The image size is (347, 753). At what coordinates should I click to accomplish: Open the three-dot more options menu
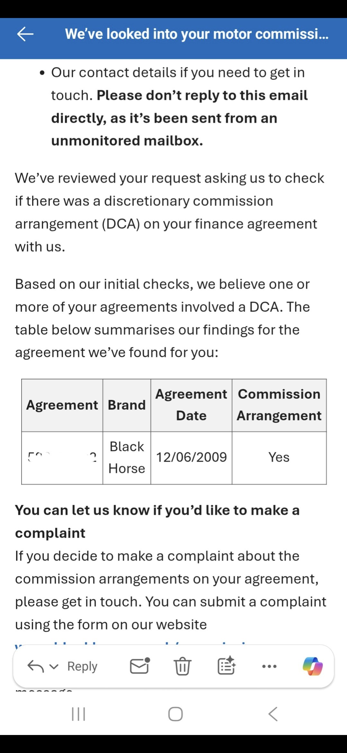269,666
